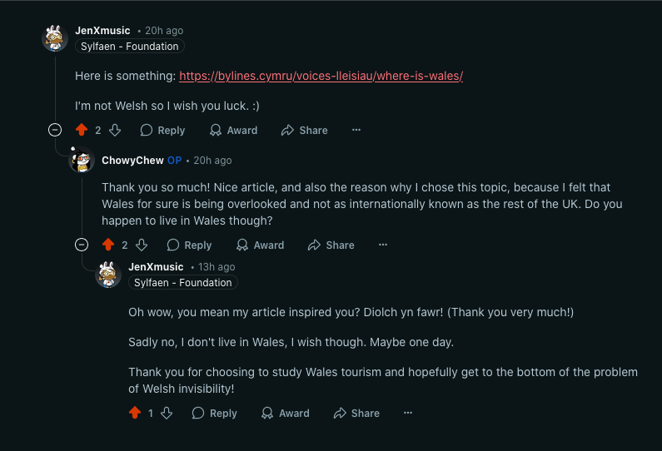Reply to JenXmusic's 13h ago comment
This screenshot has width=662, height=451.
214,413
